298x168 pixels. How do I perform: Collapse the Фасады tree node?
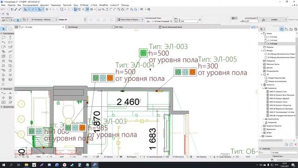(x=262, y=51)
